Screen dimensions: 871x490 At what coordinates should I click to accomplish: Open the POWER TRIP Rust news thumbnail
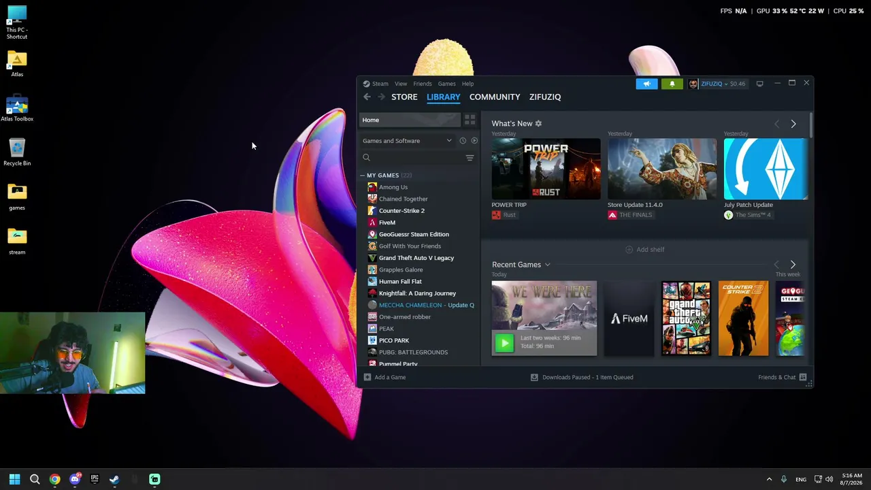[x=546, y=169]
